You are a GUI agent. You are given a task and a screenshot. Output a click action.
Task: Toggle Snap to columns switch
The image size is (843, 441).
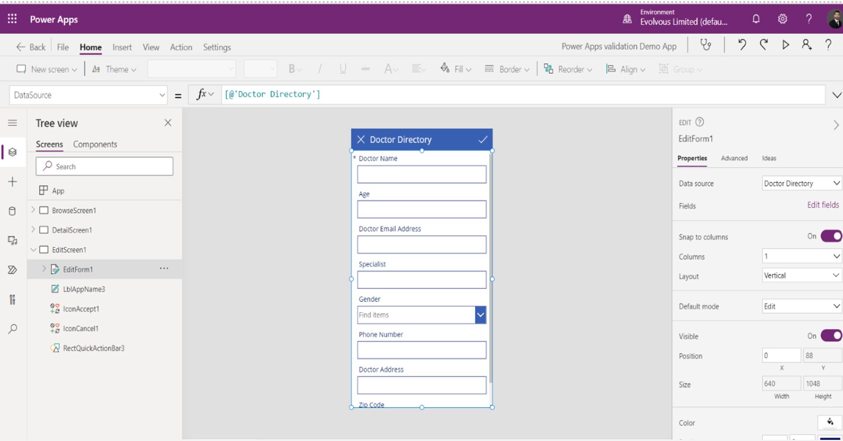coord(831,236)
